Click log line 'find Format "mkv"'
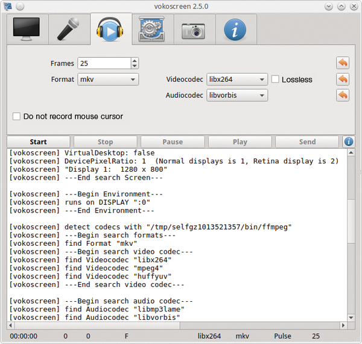This screenshot has width=362, height=344. coord(73,243)
